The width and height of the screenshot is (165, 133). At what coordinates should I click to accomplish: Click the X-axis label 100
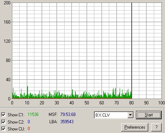click(161, 103)
